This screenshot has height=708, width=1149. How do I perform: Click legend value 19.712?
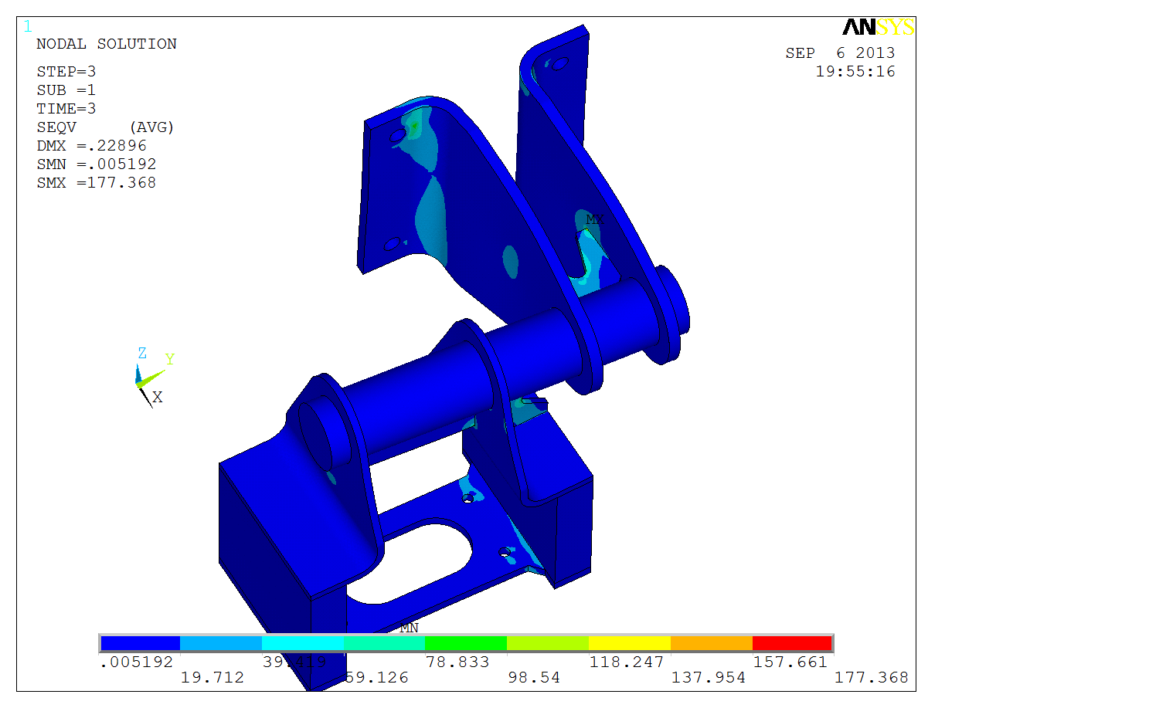pyautogui.click(x=212, y=678)
